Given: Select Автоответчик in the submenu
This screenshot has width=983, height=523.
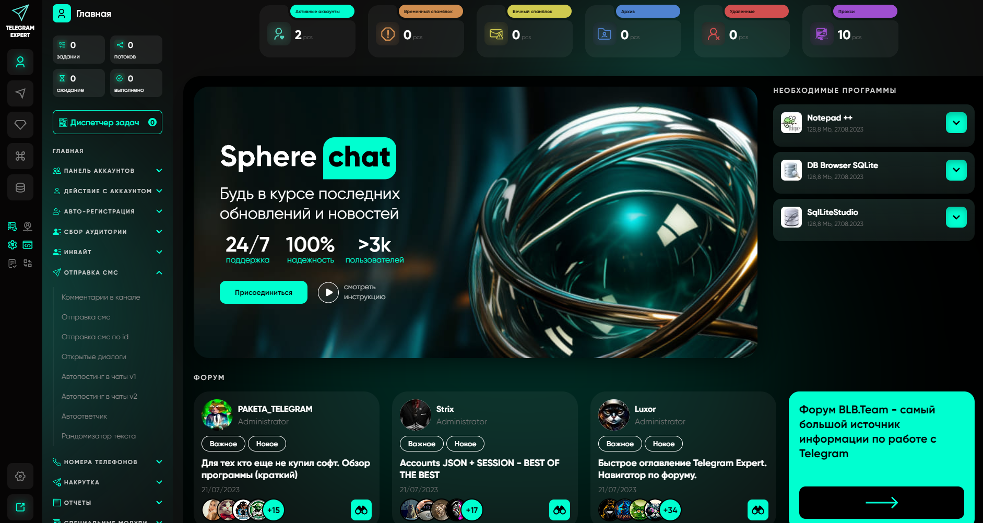Looking at the screenshot, I should pos(84,416).
